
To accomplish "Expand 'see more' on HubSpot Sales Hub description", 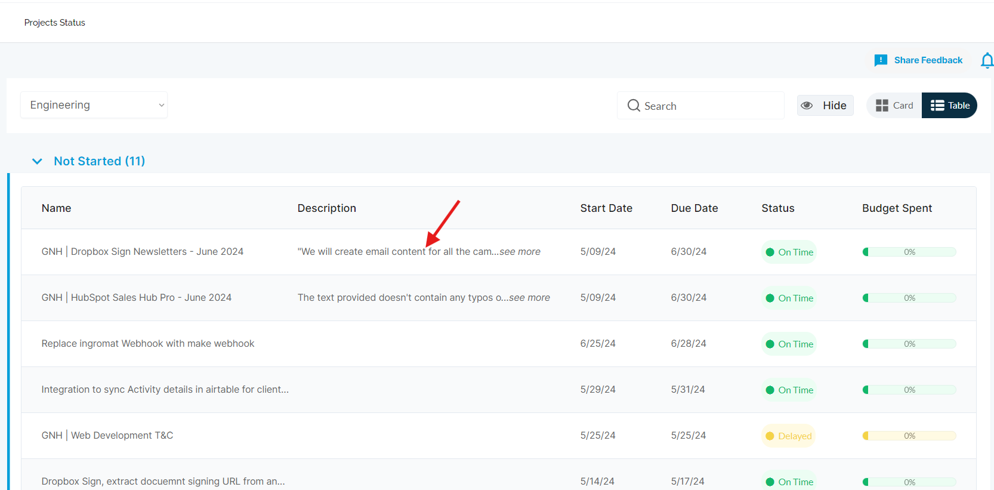I will [529, 298].
